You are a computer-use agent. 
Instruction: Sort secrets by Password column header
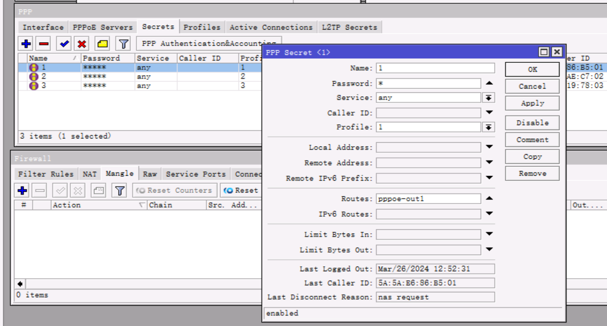(108, 58)
